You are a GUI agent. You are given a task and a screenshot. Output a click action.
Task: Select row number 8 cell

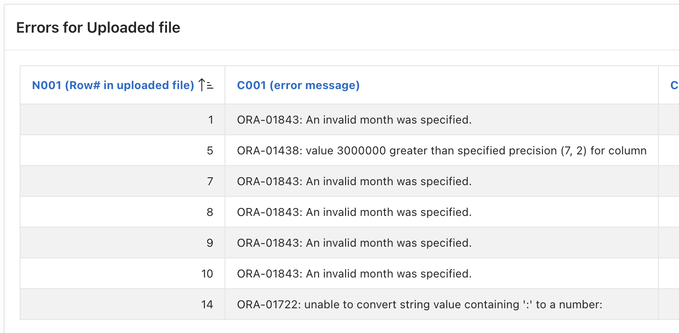(123, 212)
